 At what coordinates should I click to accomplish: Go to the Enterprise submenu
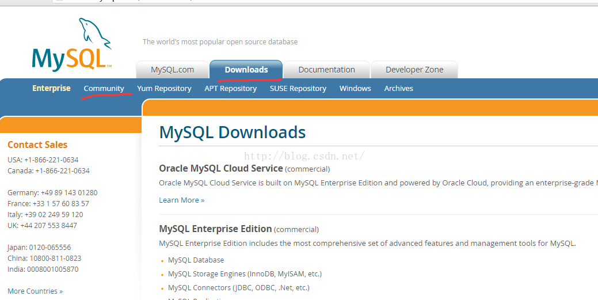tap(51, 88)
